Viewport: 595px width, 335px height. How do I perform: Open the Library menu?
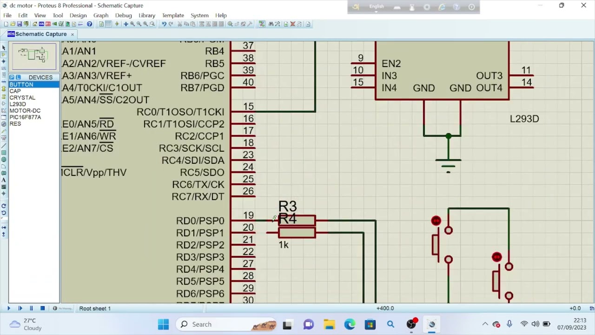[x=147, y=15]
